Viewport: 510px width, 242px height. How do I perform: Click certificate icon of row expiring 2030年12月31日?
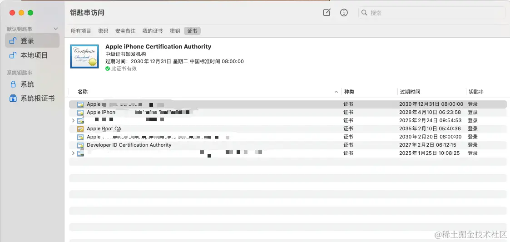pos(80,104)
